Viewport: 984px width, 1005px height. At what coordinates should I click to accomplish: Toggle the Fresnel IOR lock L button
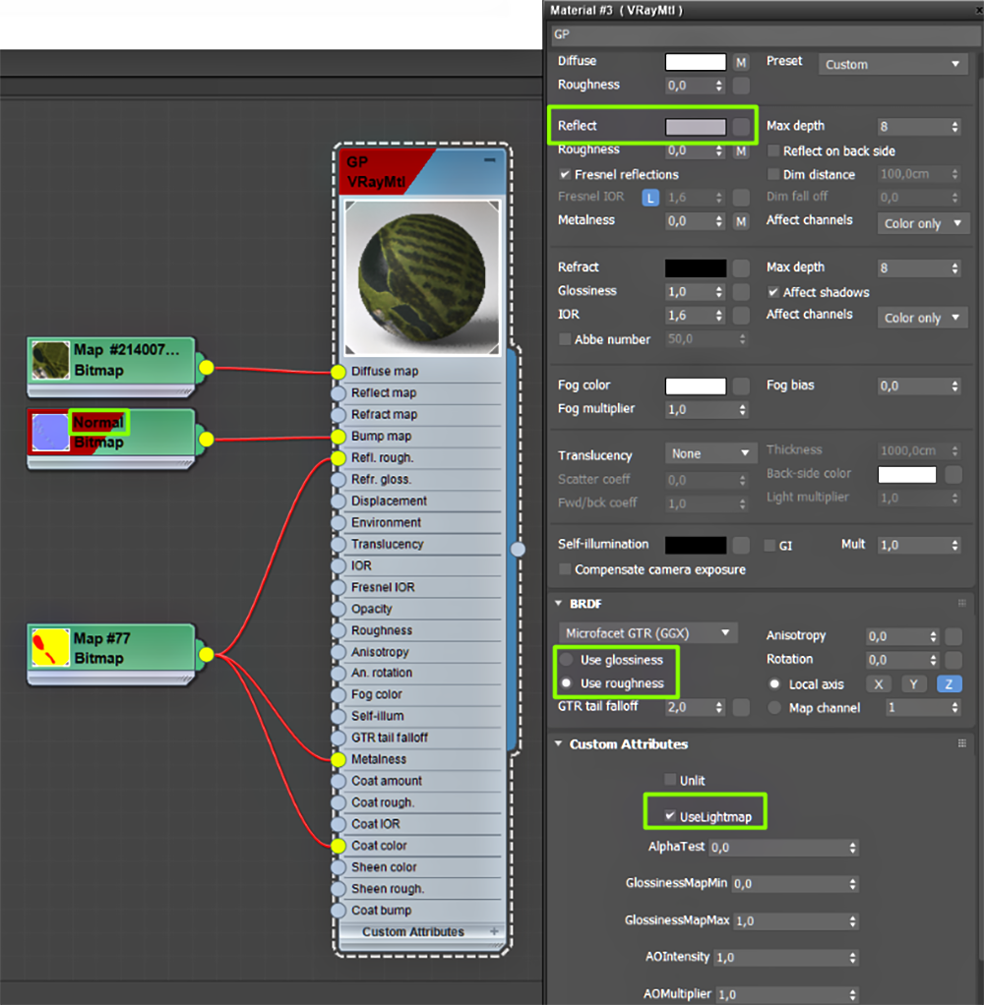coord(650,198)
